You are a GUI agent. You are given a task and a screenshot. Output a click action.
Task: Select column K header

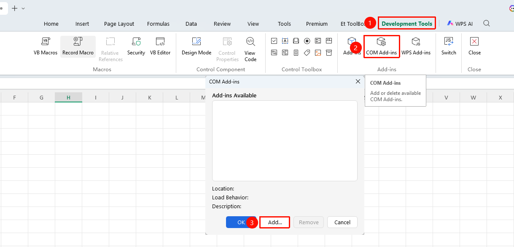(150, 98)
